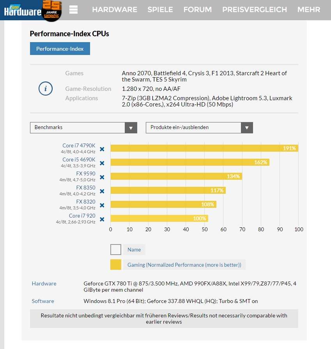Remove Core i7 920 with X
331x349 pixels.
click(x=102, y=219)
